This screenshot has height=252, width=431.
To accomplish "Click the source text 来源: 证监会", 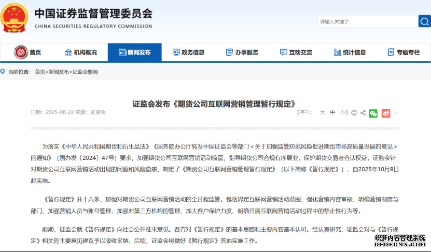I will click(x=90, y=112).
